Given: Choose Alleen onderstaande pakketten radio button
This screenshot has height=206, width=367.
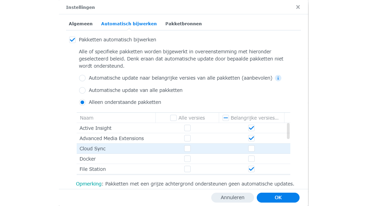Looking at the screenshot, I should point(82,102).
